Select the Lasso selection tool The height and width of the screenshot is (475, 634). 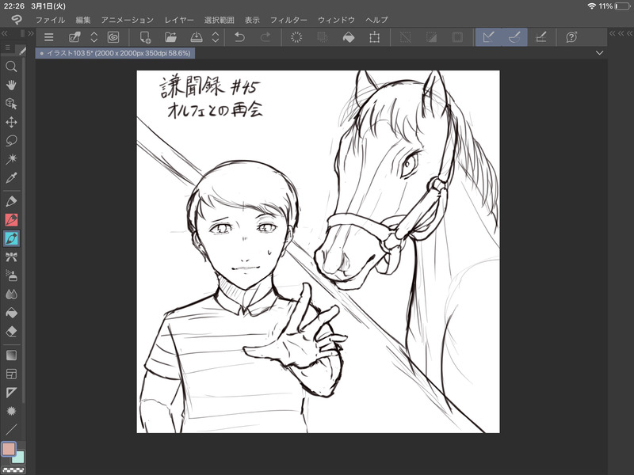(11, 141)
